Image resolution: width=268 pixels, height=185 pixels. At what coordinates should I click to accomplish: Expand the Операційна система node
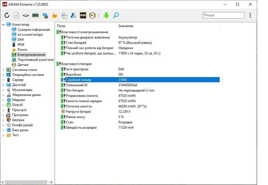pyautogui.click(x=3, y=75)
